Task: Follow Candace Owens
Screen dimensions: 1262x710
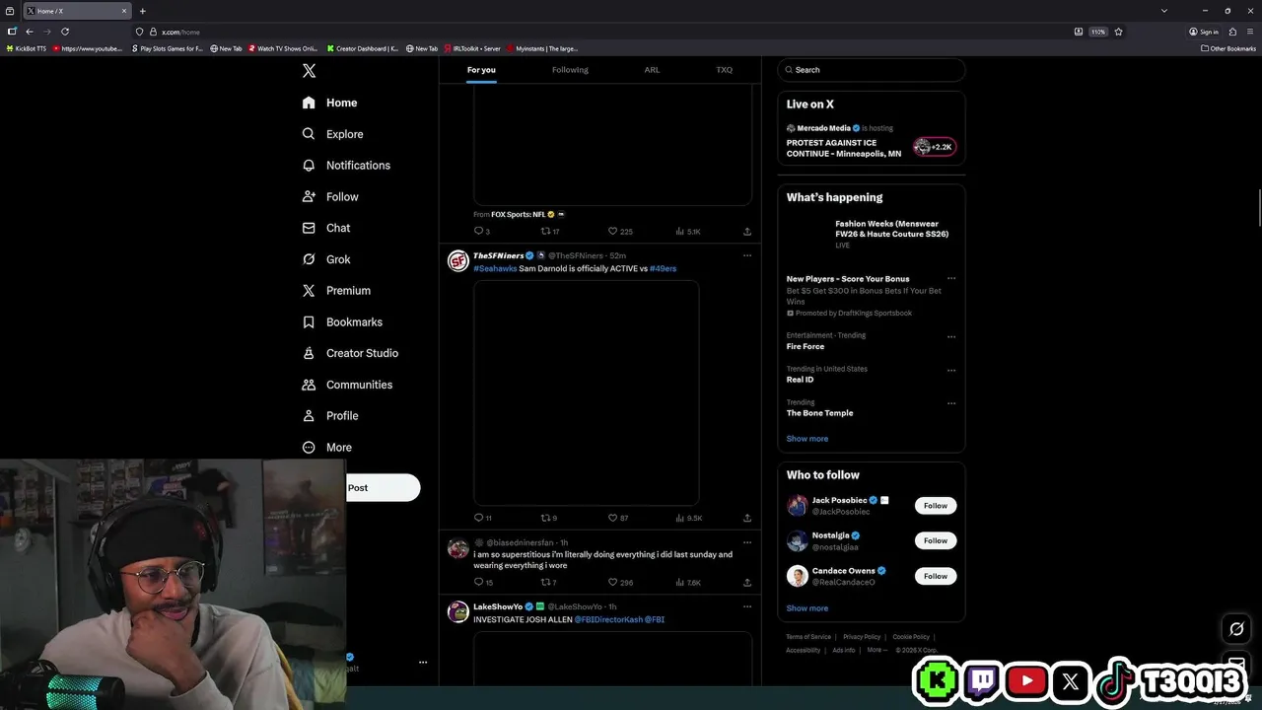Action: [936, 576]
